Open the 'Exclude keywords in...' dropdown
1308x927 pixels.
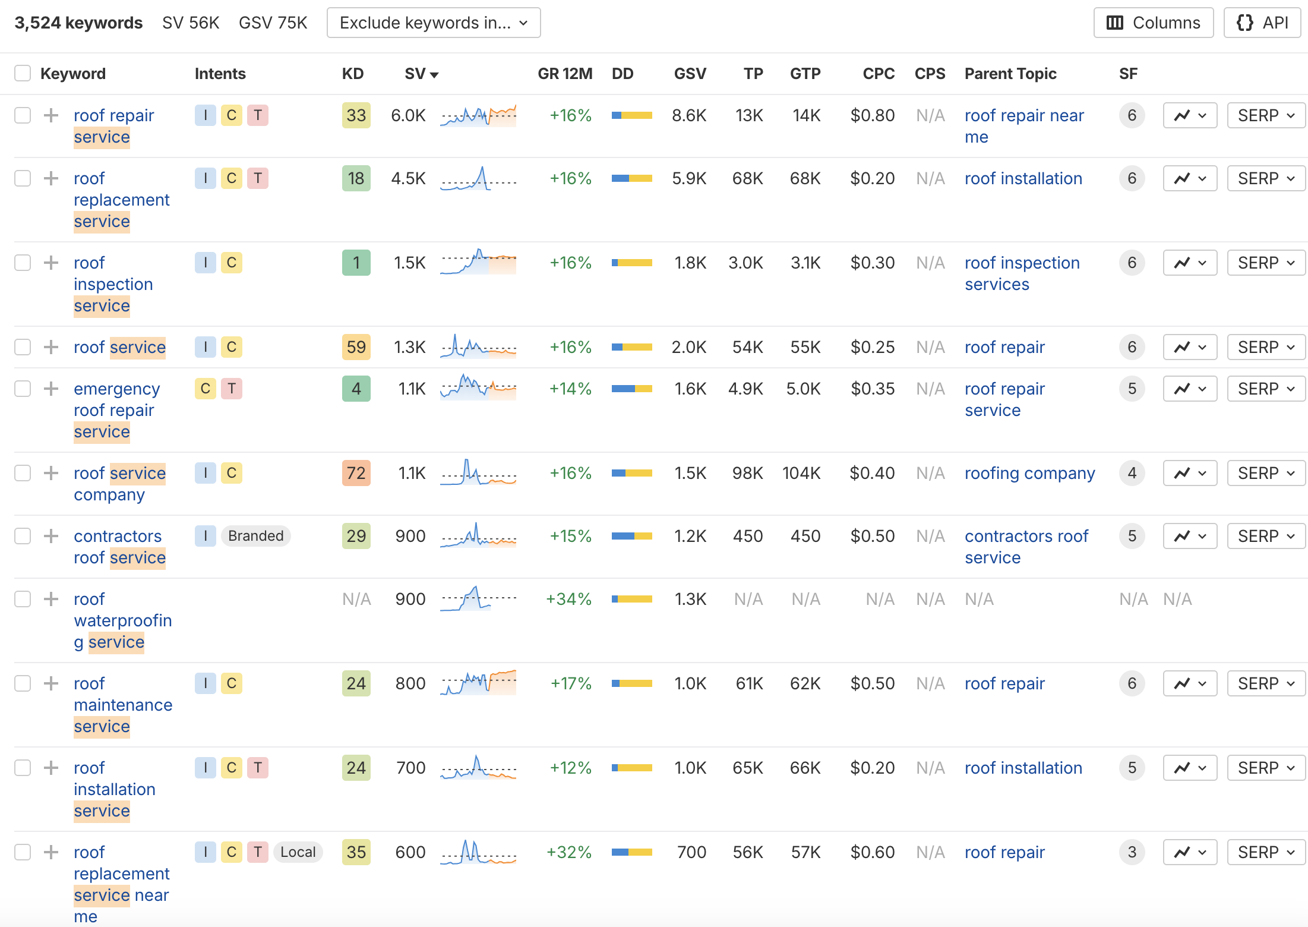pyautogui.click(x=433, y=23)
